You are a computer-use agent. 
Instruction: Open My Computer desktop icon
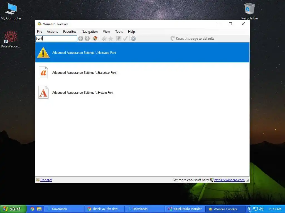point(11,12)
